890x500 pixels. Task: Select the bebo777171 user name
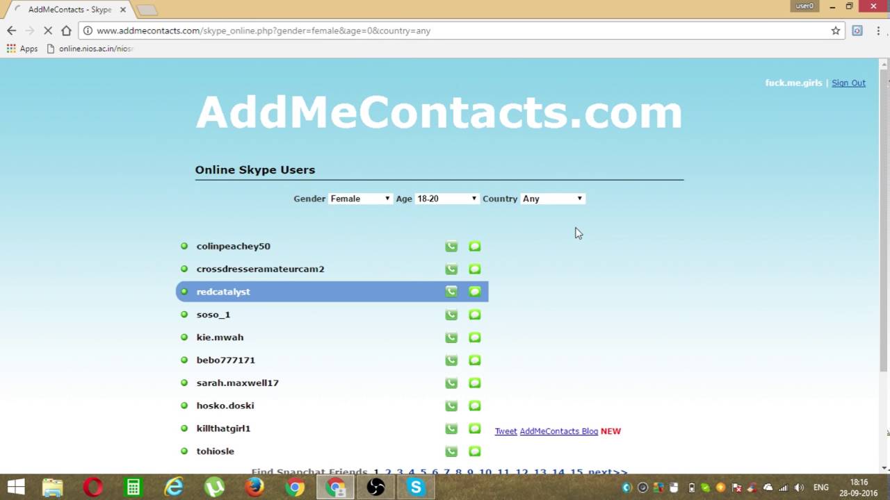tap(225, 360)
